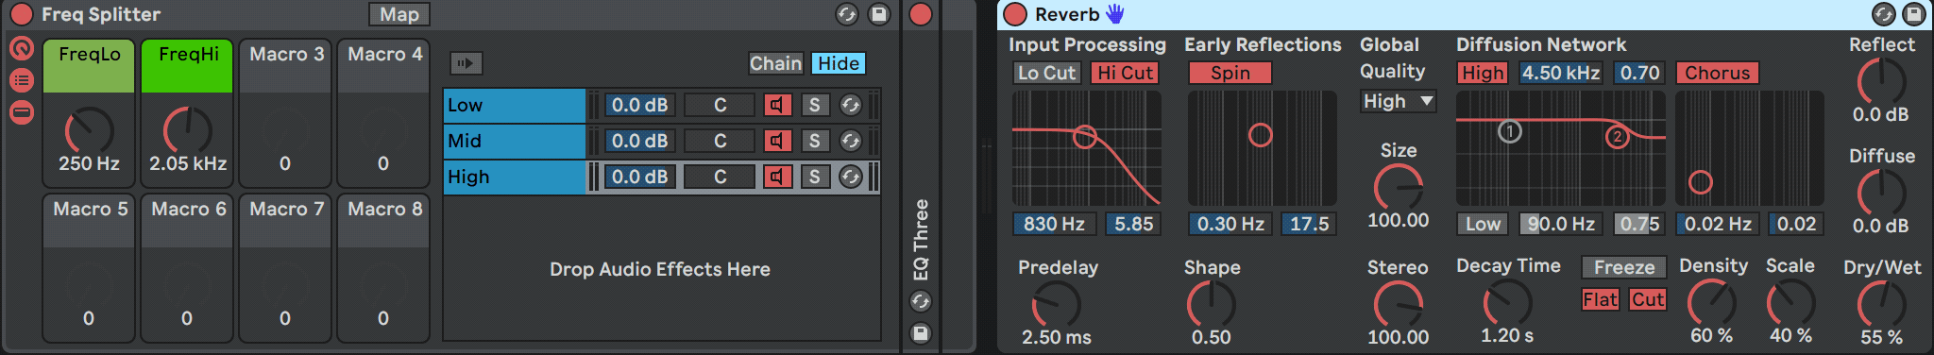
Task: Click the Dry/Wet knob
Action: (x=1881, y=305)
